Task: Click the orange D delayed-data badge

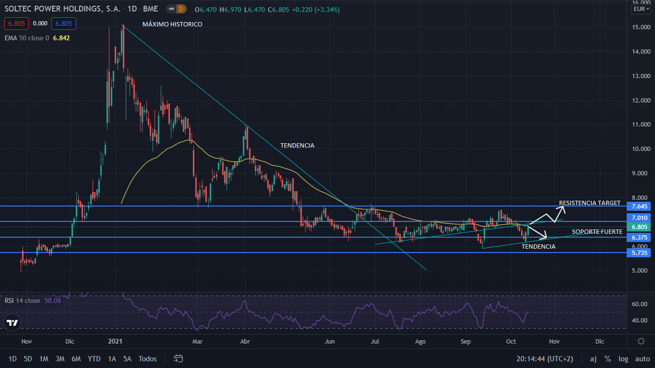Action: [x=181, y=9]
